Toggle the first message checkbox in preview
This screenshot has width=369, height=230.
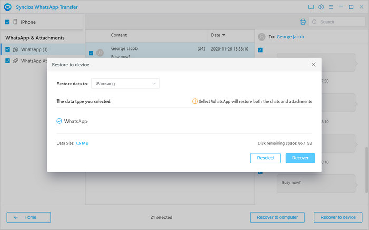coord(260,50)
